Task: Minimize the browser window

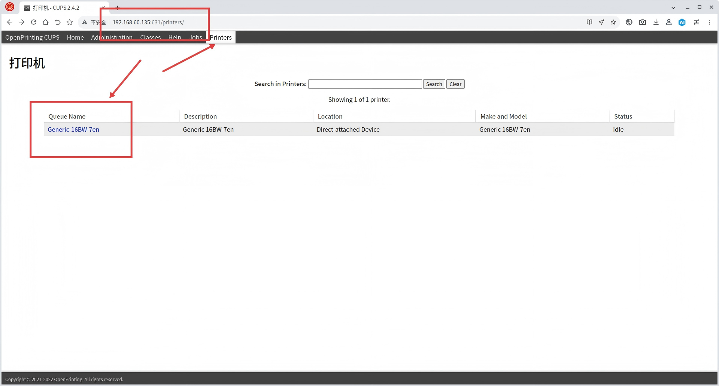Action: pos(688,7)
